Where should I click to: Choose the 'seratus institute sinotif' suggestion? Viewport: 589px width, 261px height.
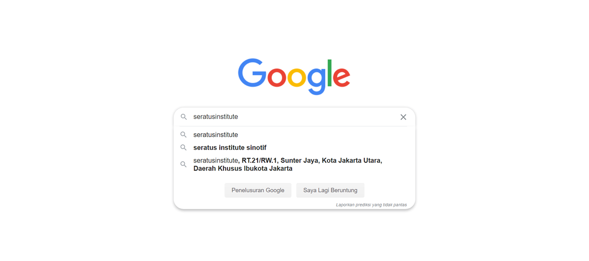[x=294, y=148]
